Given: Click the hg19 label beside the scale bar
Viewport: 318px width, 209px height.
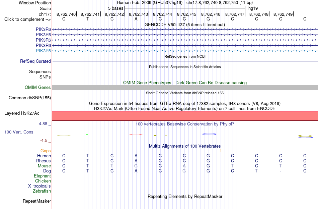Looking at the screenshot, I should point(253,8).
